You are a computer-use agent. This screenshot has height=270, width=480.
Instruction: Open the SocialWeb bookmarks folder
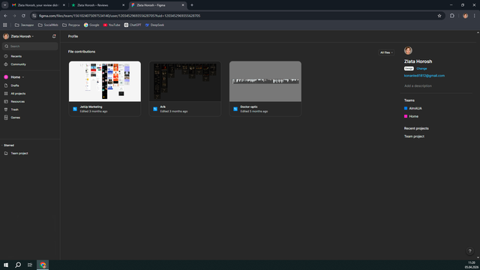tap(48, 25)
